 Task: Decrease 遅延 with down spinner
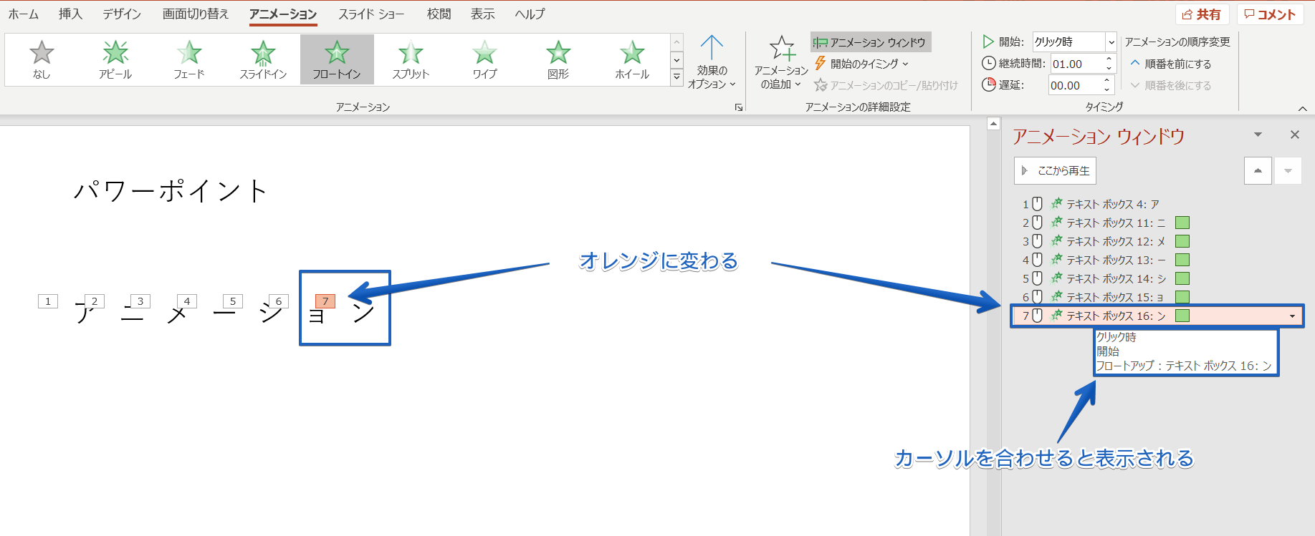click(1107, 90)
